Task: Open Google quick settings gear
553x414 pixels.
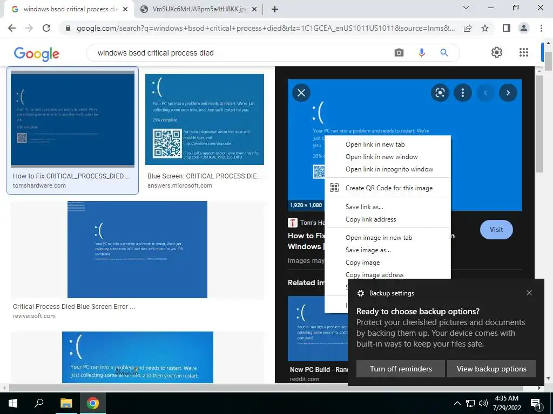Action: [497, 52]
